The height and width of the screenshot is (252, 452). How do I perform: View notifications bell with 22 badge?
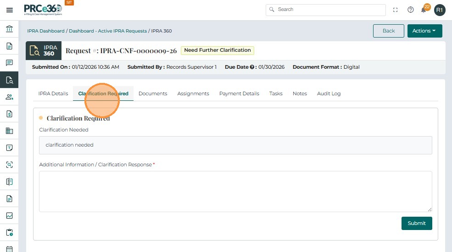click(424, 10)
